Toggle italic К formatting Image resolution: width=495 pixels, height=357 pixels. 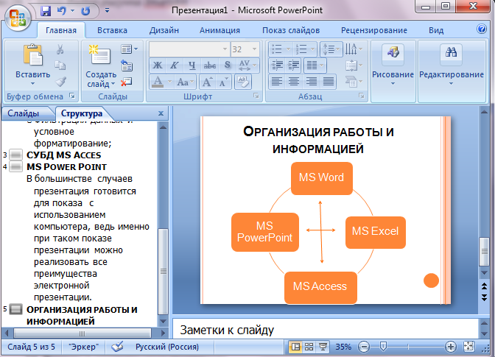175,66
